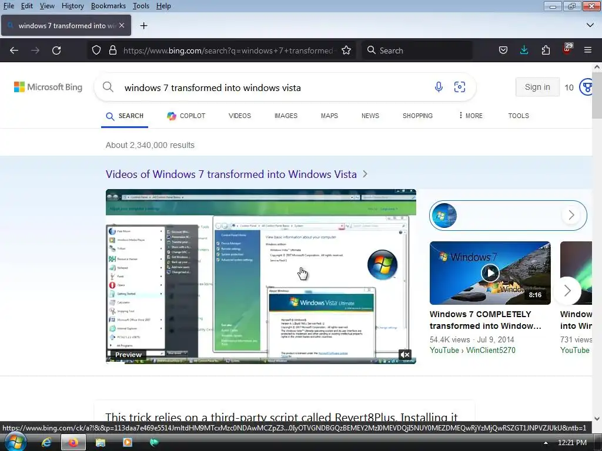The width and height of the screenshot is (602, 451).
Task: Click the rewards points count 10
Action: (569, 87)
